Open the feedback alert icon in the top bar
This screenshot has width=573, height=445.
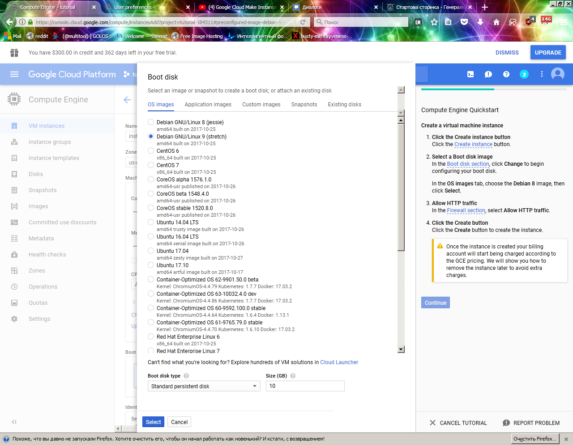[488, 74]
